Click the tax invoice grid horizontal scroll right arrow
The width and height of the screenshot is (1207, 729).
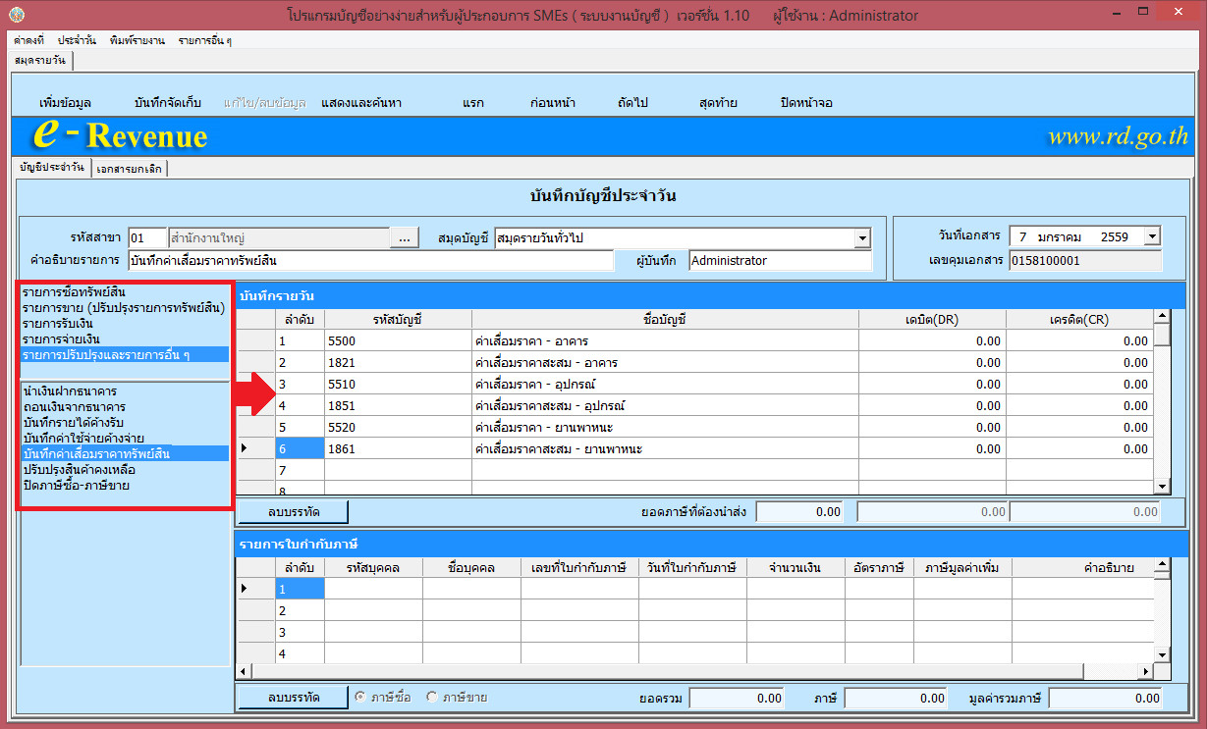(x=1144, y=670)
